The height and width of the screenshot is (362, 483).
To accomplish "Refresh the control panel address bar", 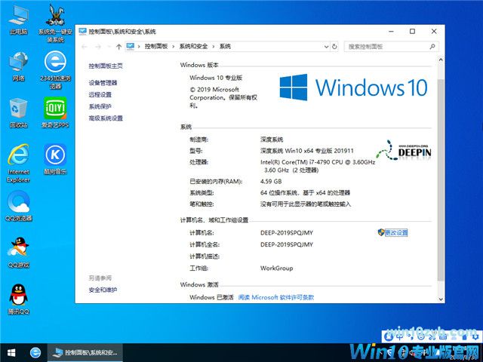I will 334,47.
